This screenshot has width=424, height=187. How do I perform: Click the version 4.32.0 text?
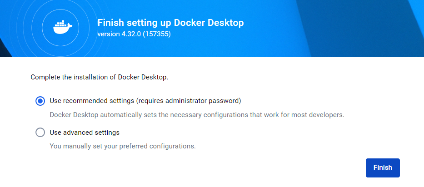(118, 34)
